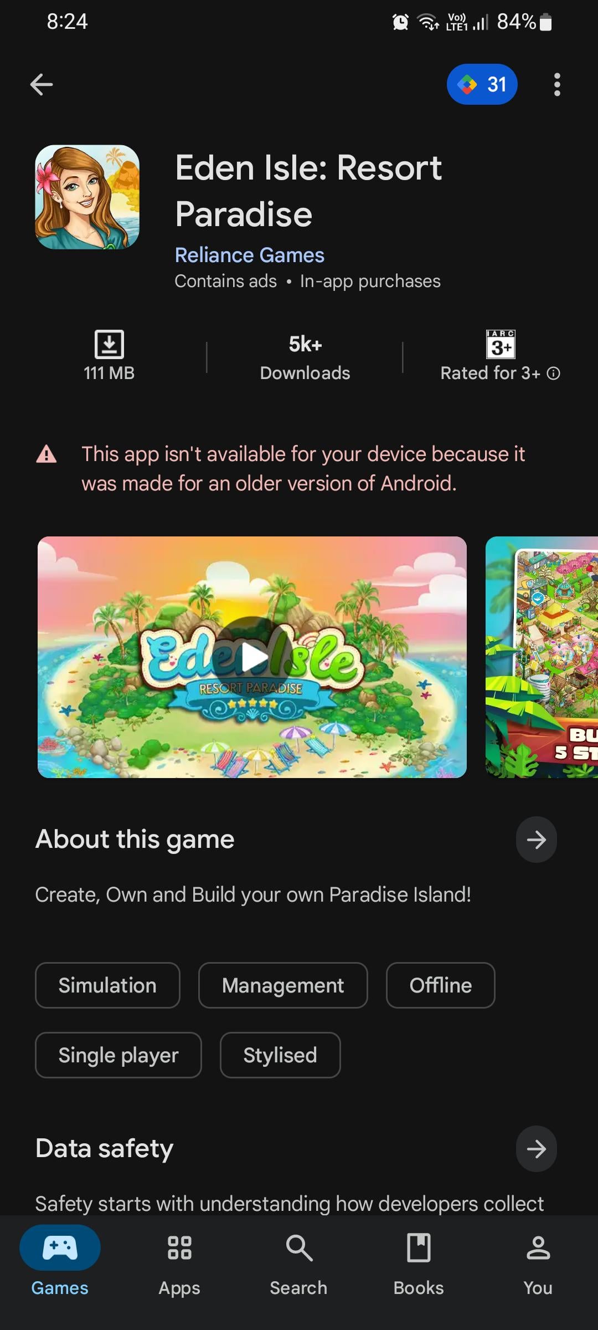Tap the red warning triangle icon

[x=47, y=454]
